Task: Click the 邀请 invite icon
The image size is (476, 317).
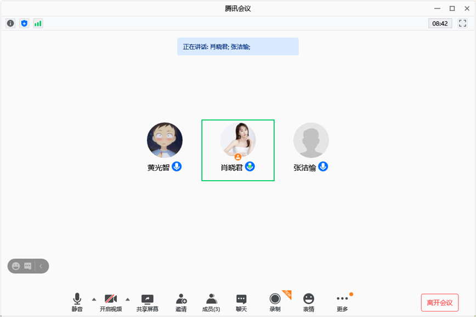Action: point(181,302)
